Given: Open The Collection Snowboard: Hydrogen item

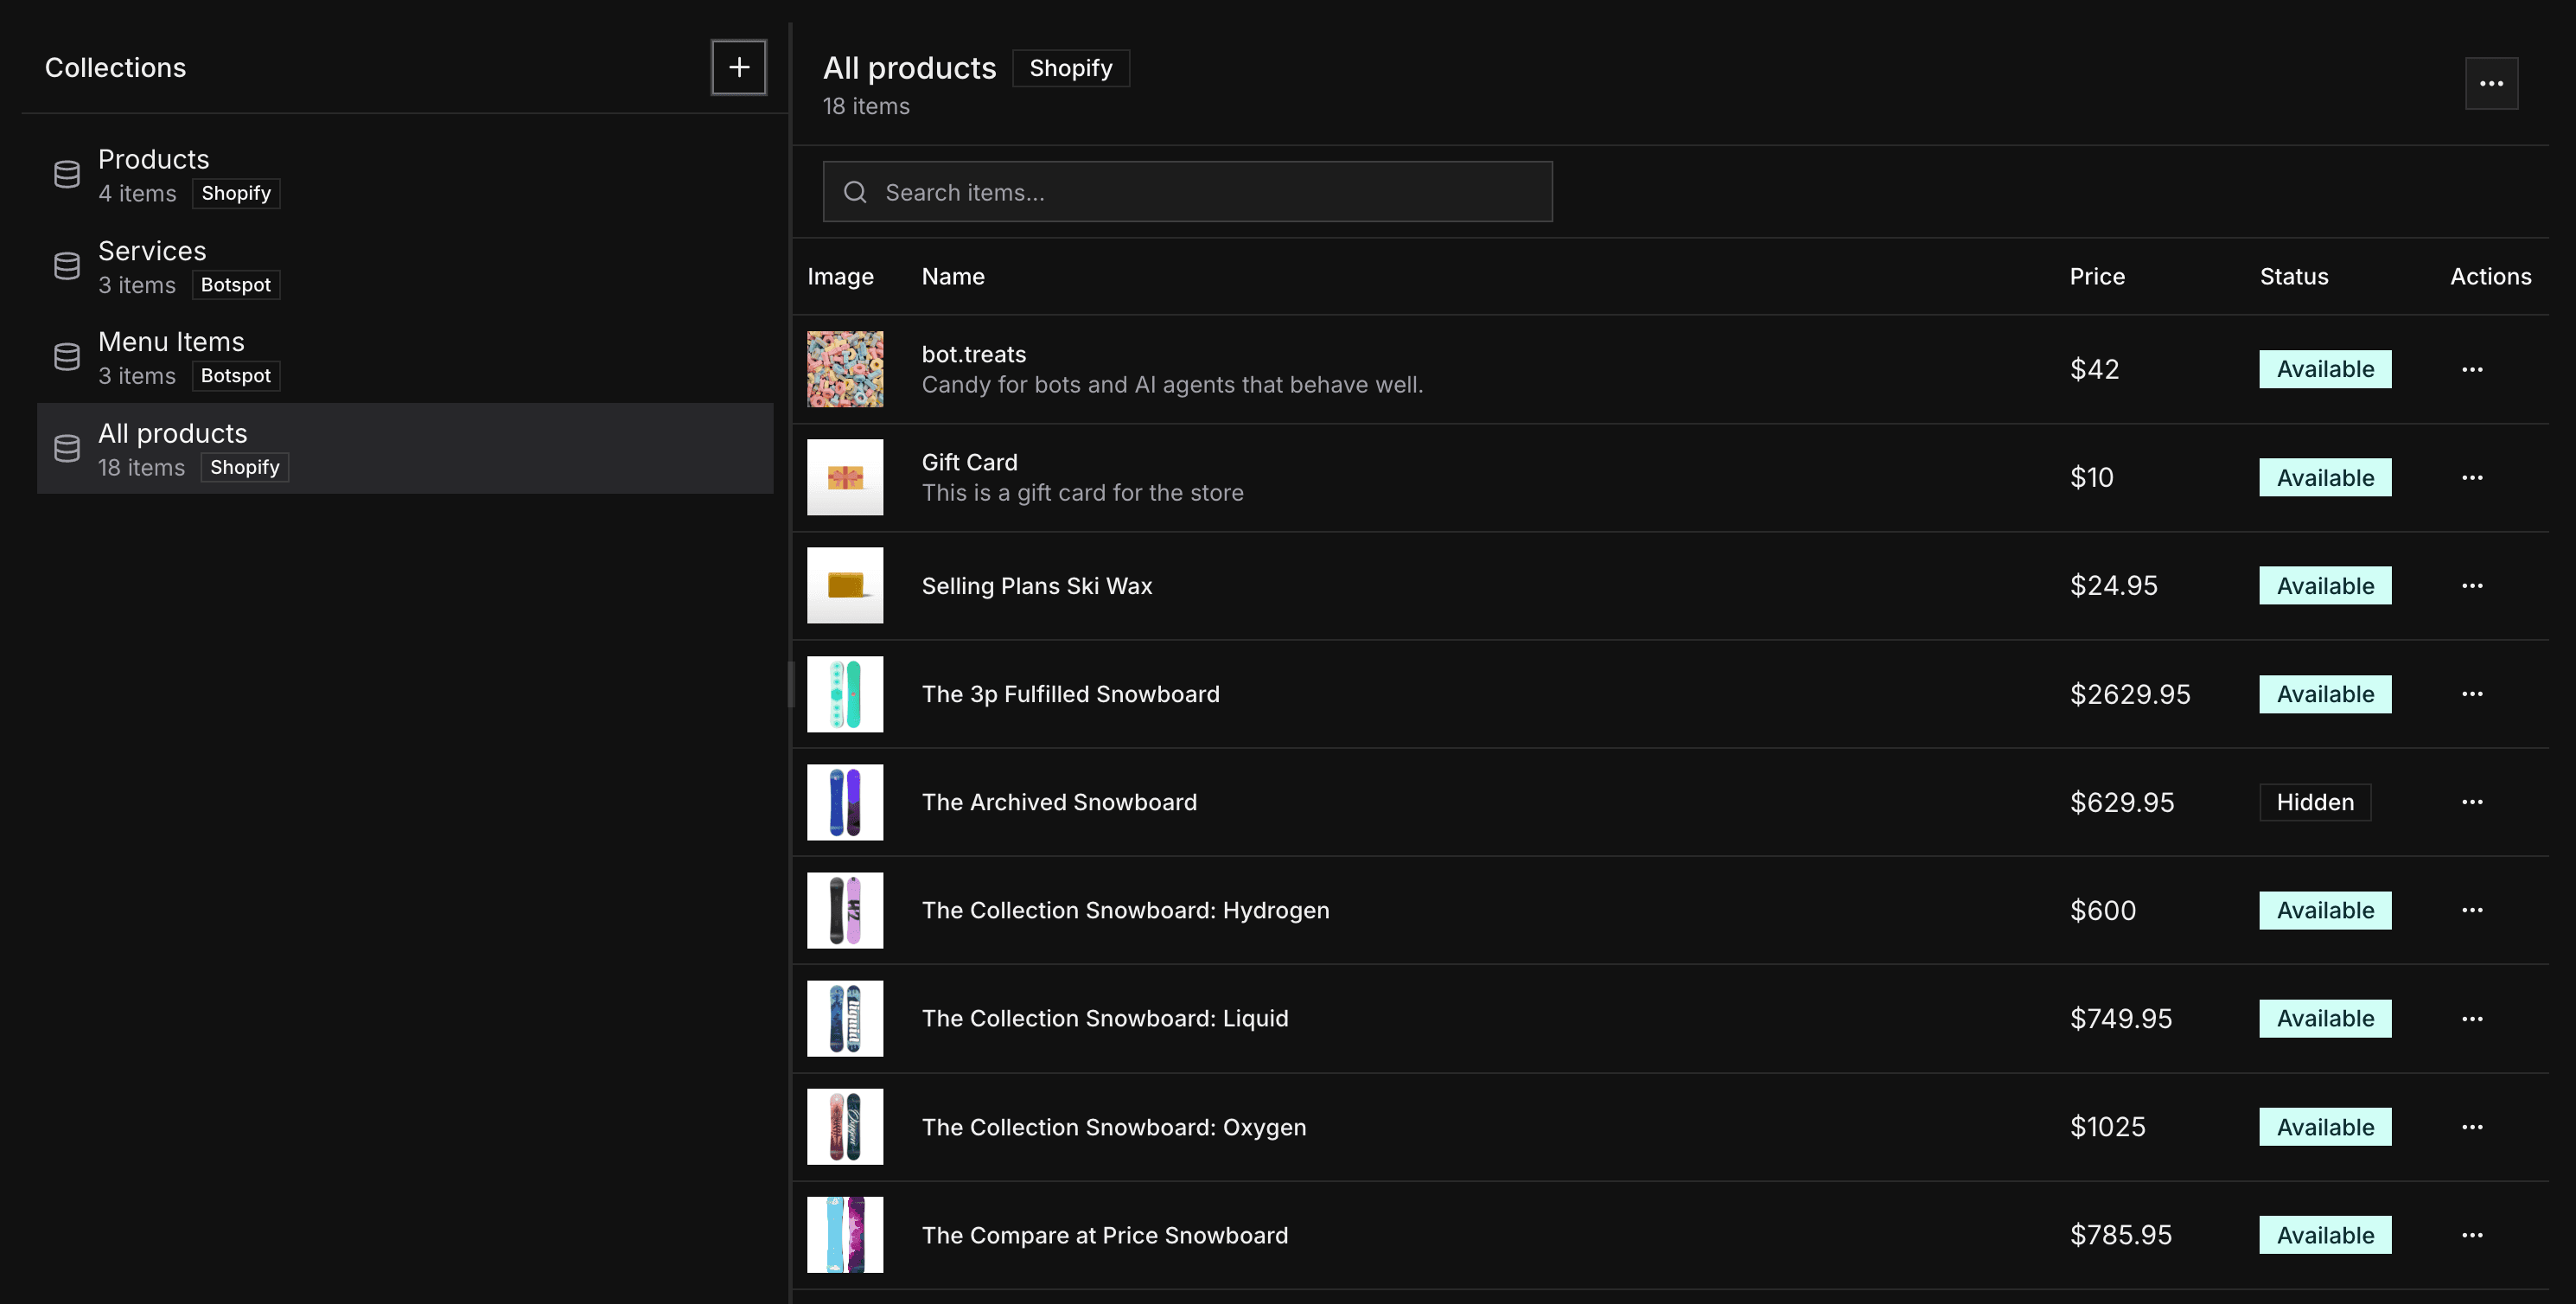Looking at the screenshot, I should pos(1125,910).
